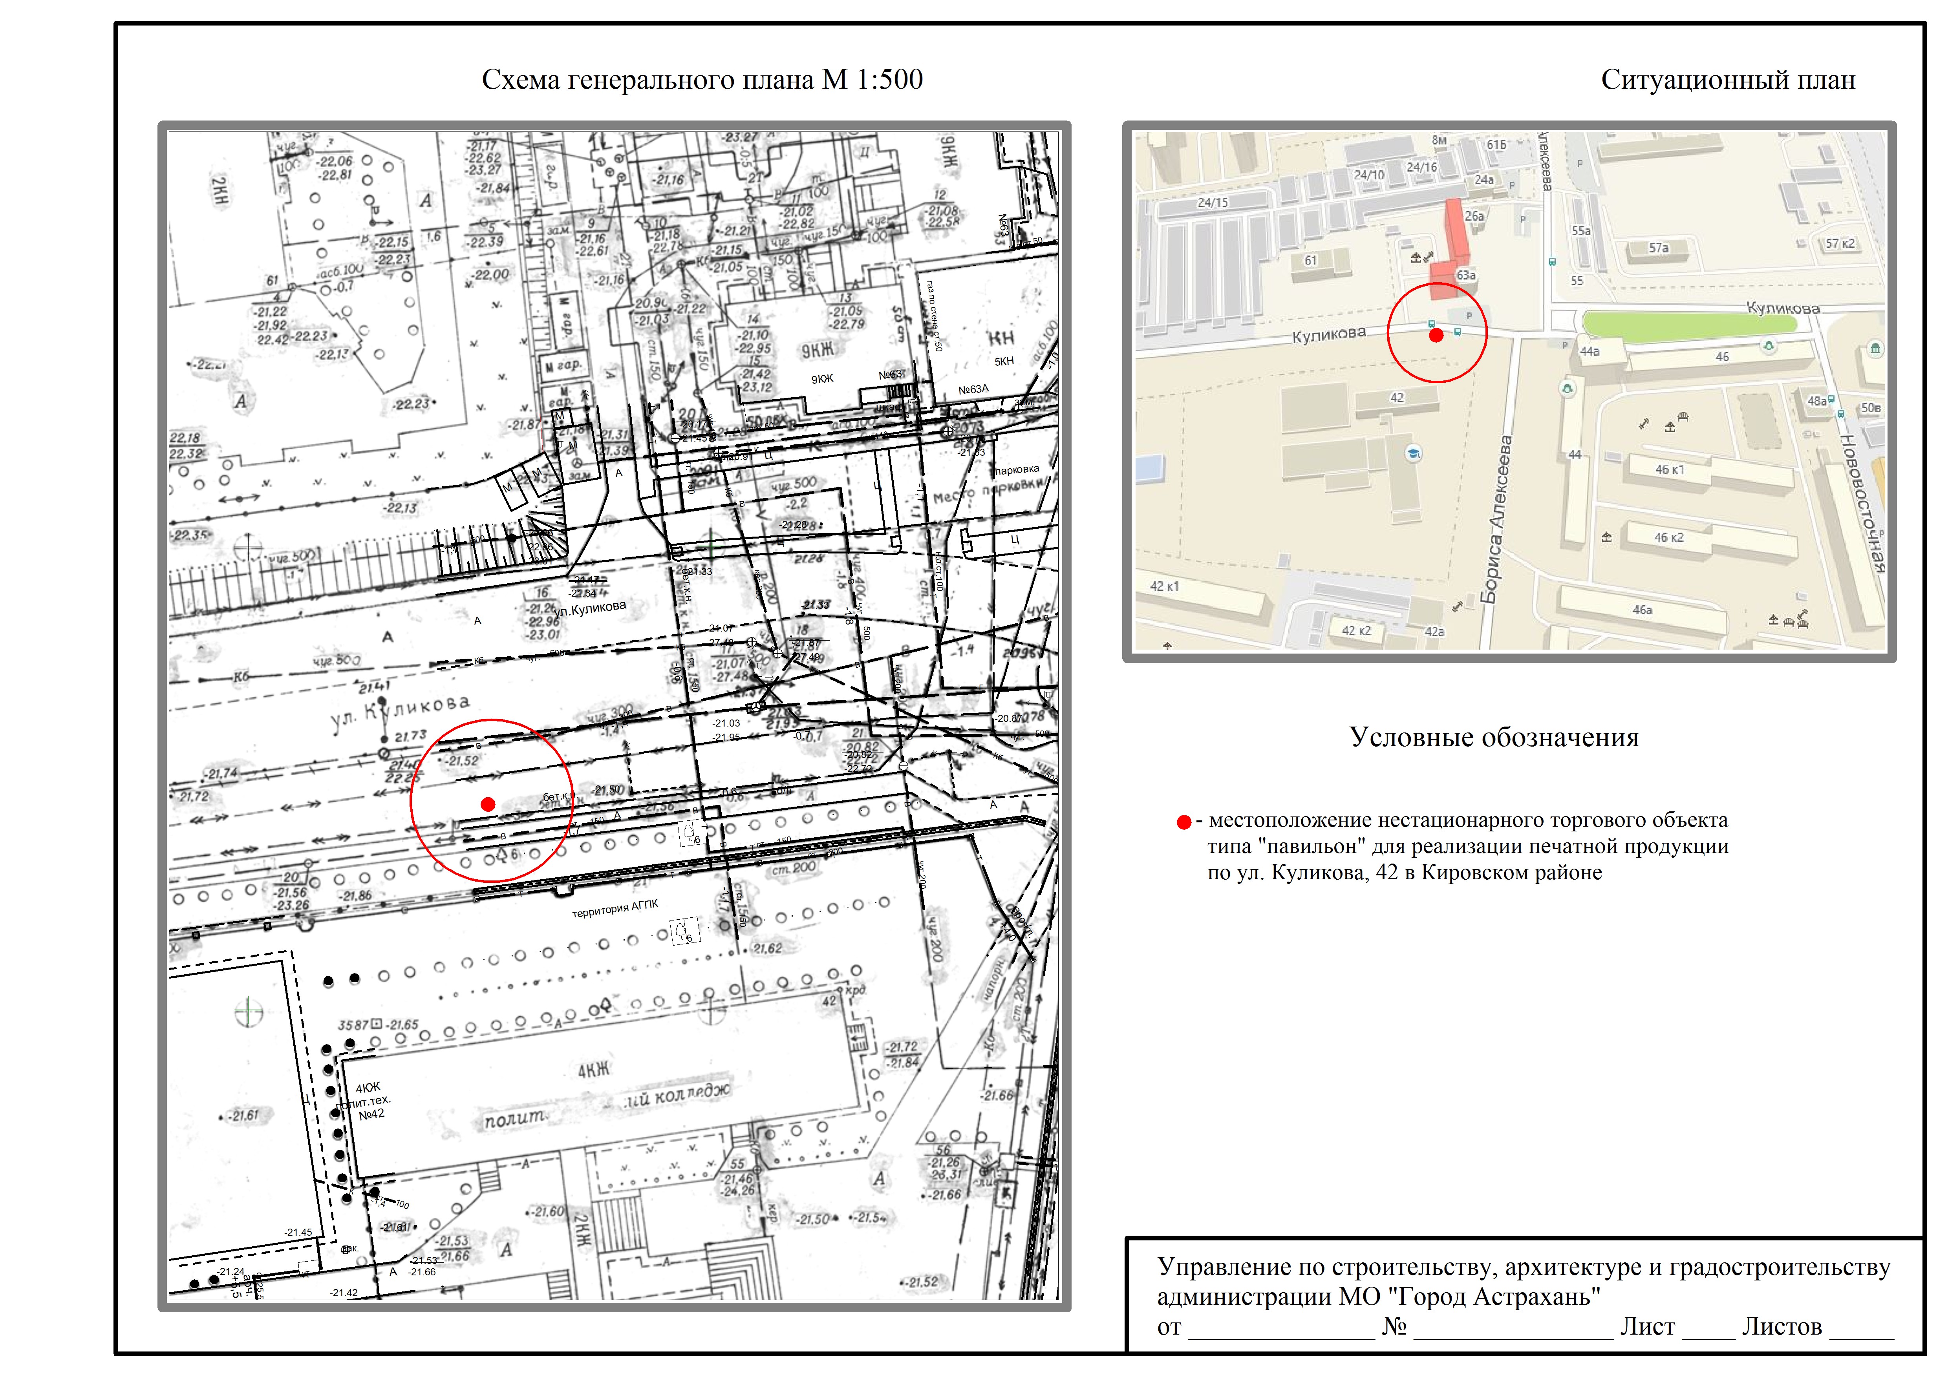Click the green fountain icon above building 44
1948x1377 pixels.
(1567, 388)
